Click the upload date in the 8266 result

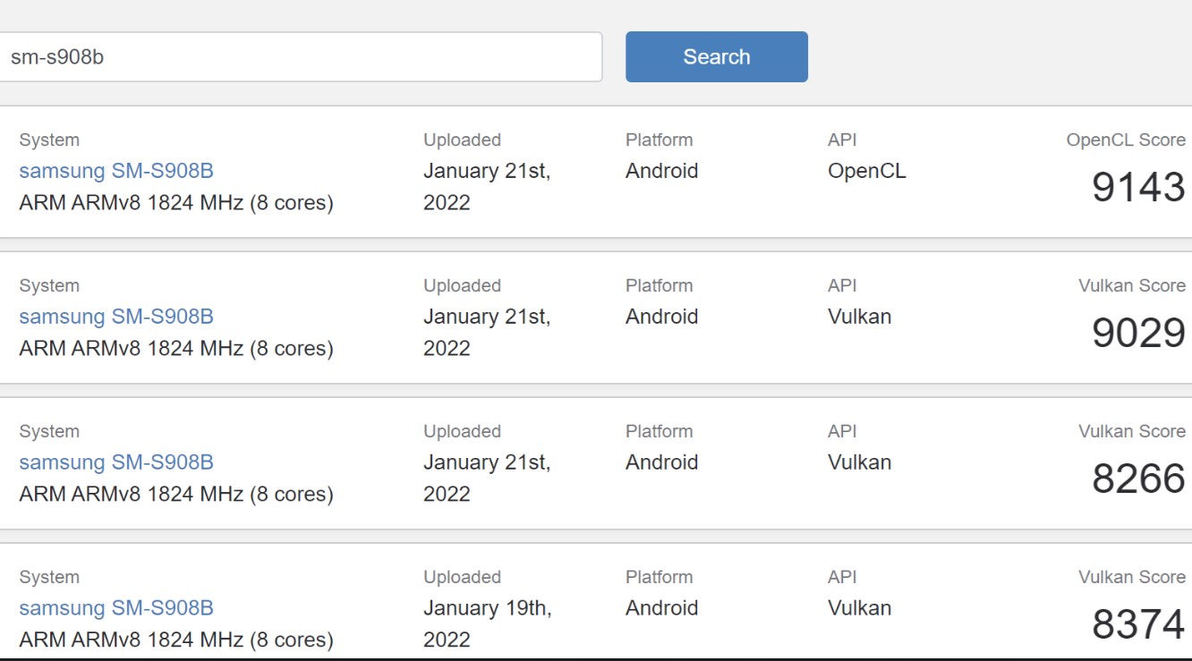coord(487,478)
